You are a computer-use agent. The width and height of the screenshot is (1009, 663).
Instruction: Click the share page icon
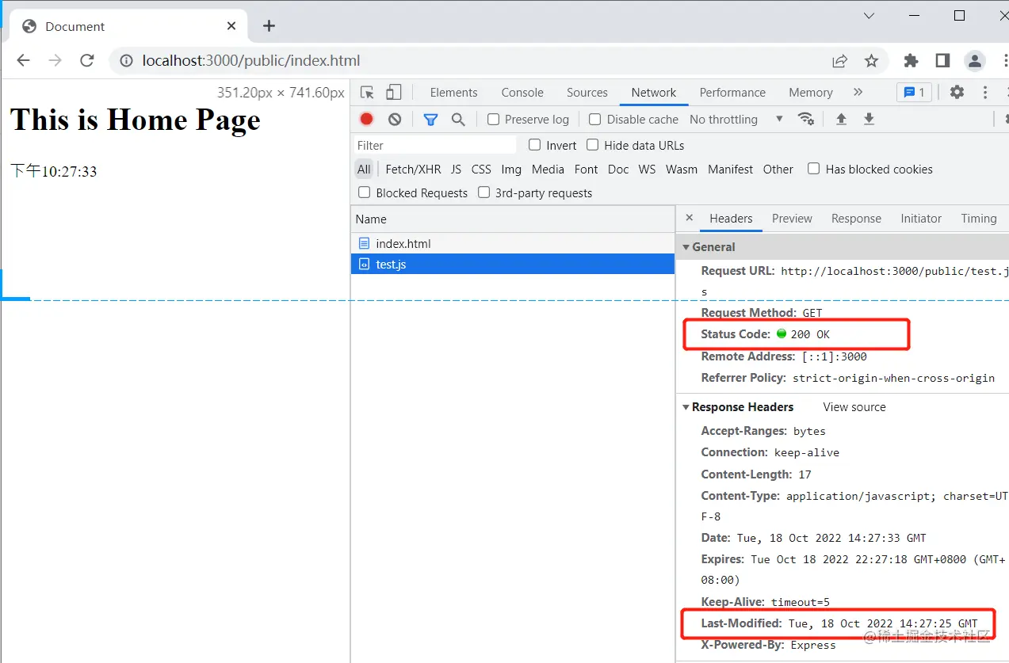click(x=839, y=61)
